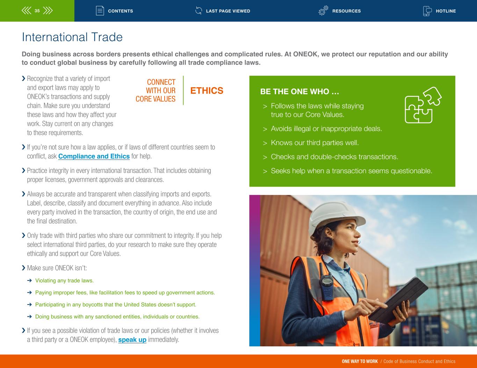477x368 pixels.
Task: Click the 'ONE WAY TO WORK' footer text
Action: pyautogui.click(x=360, y=361)
